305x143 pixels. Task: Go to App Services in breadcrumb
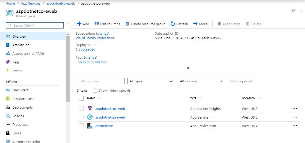pyautogui.click(x=31, y=3)
